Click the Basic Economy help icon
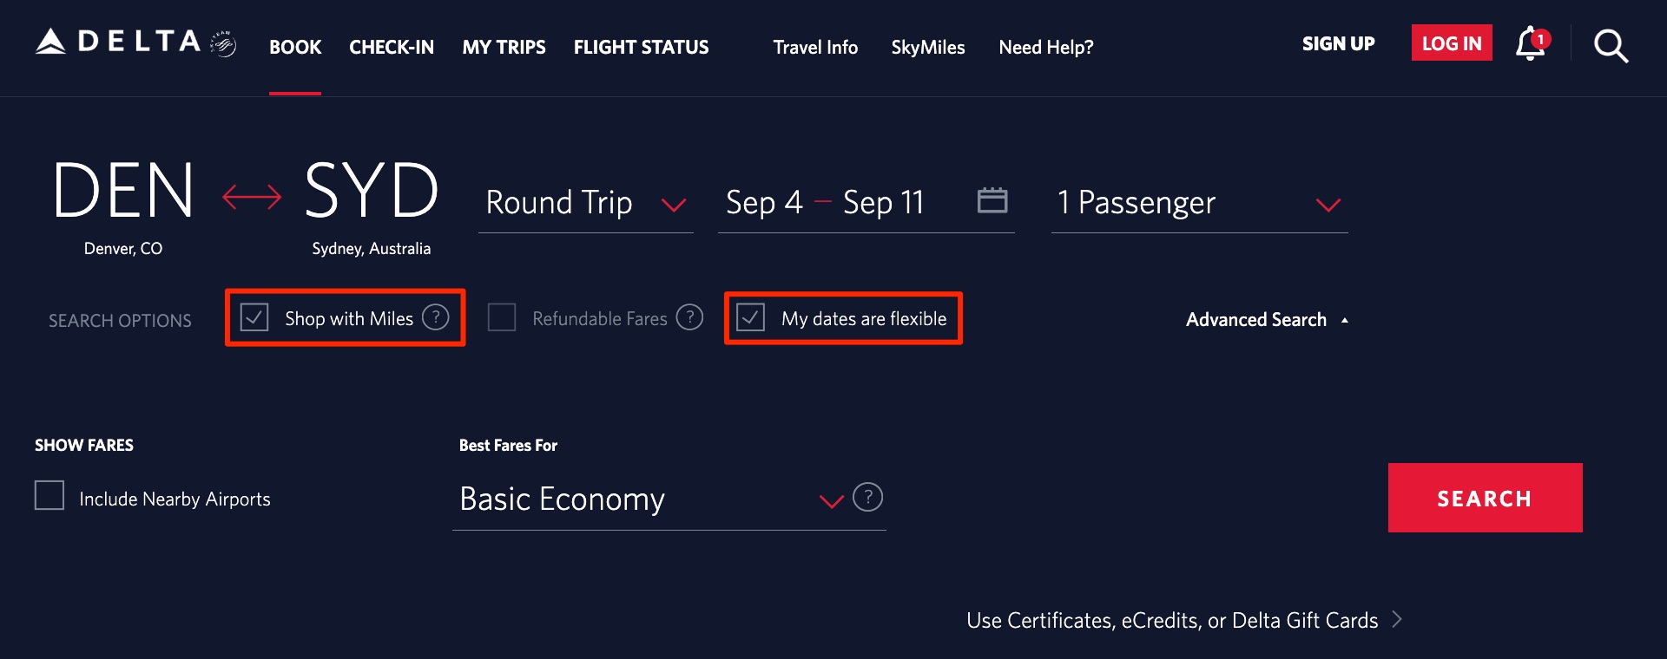Image resolution: width=1667 pixels, height=659 pixels. (867, 497)
